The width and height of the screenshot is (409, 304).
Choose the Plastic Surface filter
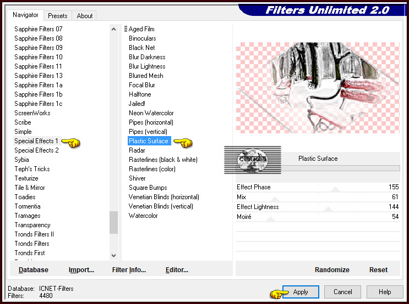149,141
